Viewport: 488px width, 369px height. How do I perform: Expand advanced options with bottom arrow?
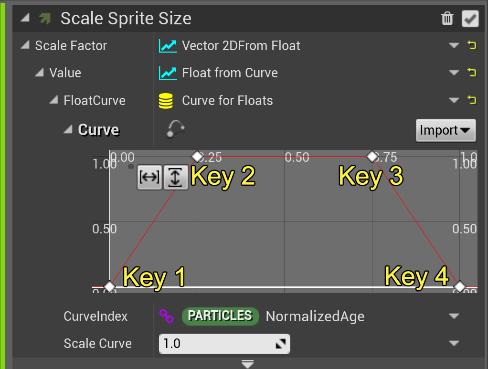(x=247, y=364)
